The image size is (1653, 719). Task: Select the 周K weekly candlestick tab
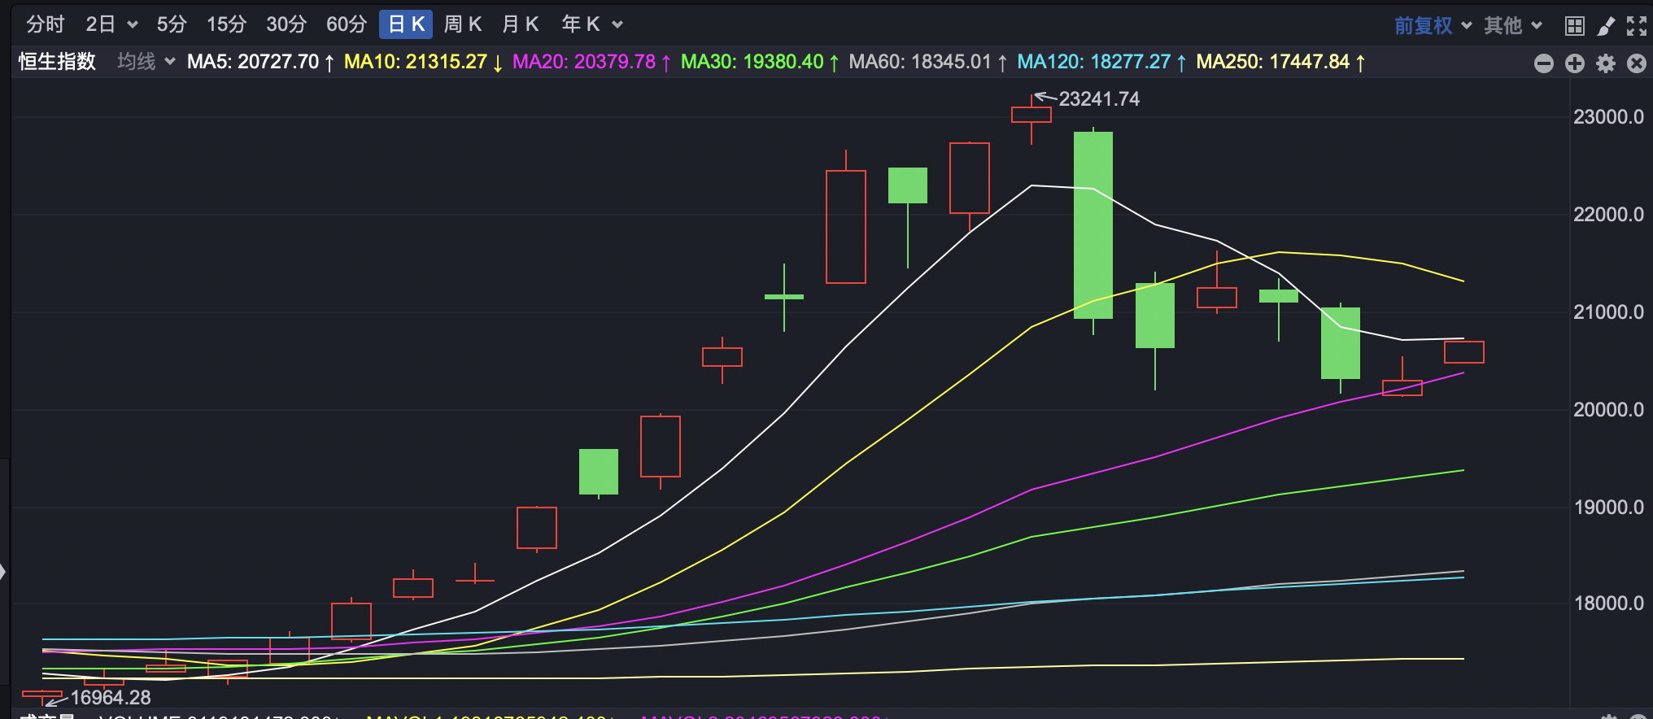[x=463, y=24]
